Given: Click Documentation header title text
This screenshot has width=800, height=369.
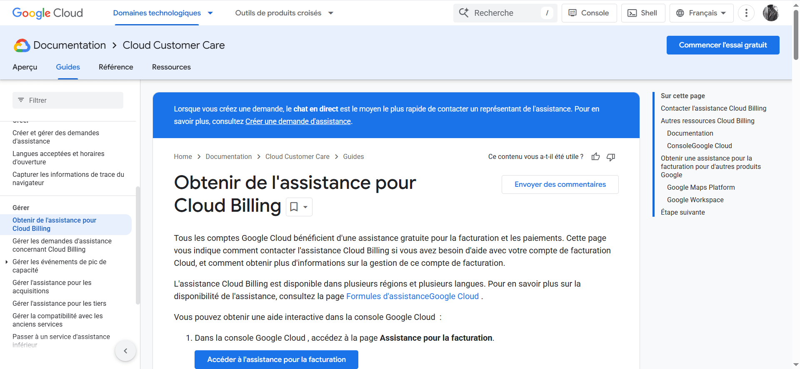Looking at the screenshot, I should pos(70,45).
